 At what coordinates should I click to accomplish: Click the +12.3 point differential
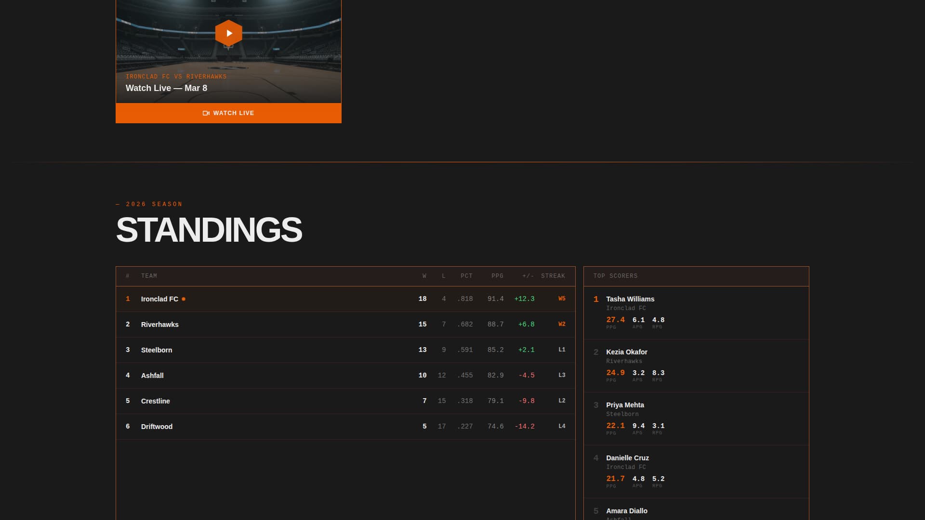[524, 299]
